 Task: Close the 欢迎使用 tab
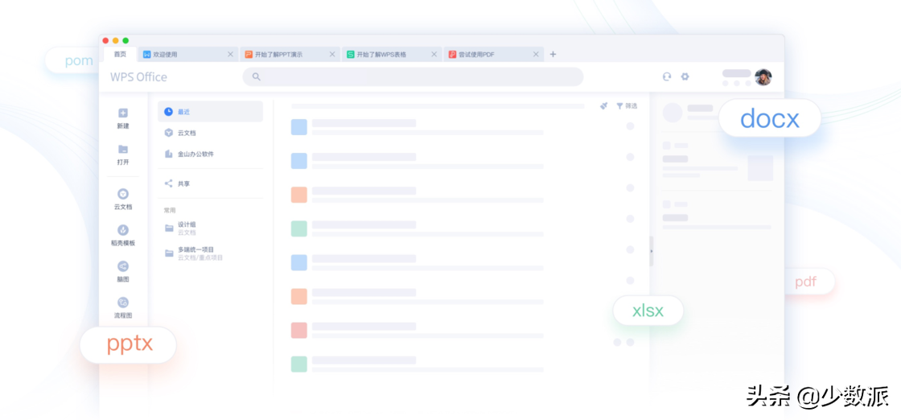[230, 55]
